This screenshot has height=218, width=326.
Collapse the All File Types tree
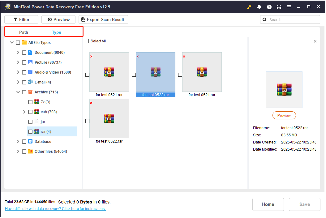(12, 42)
